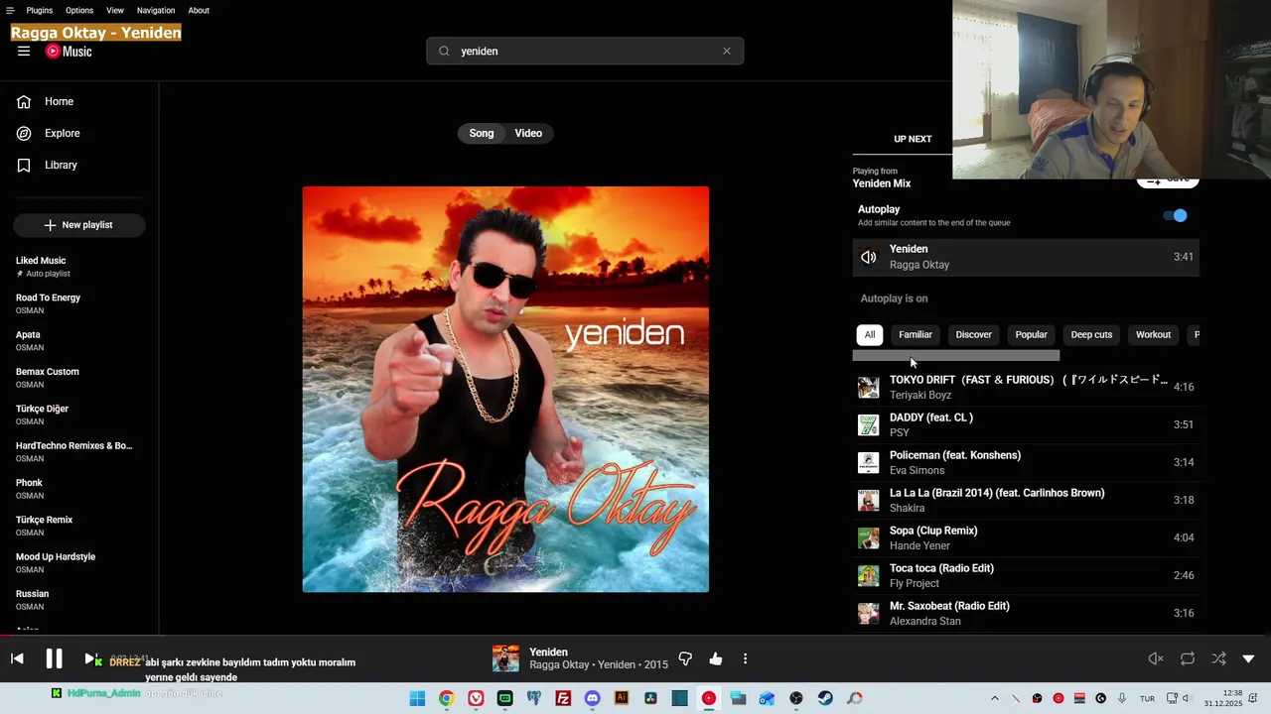Open Liked Music auto playlist

click(x=79, y=267)
